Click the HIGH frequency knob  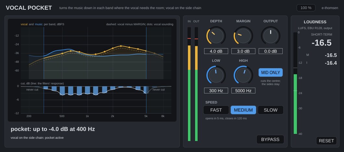243,75
